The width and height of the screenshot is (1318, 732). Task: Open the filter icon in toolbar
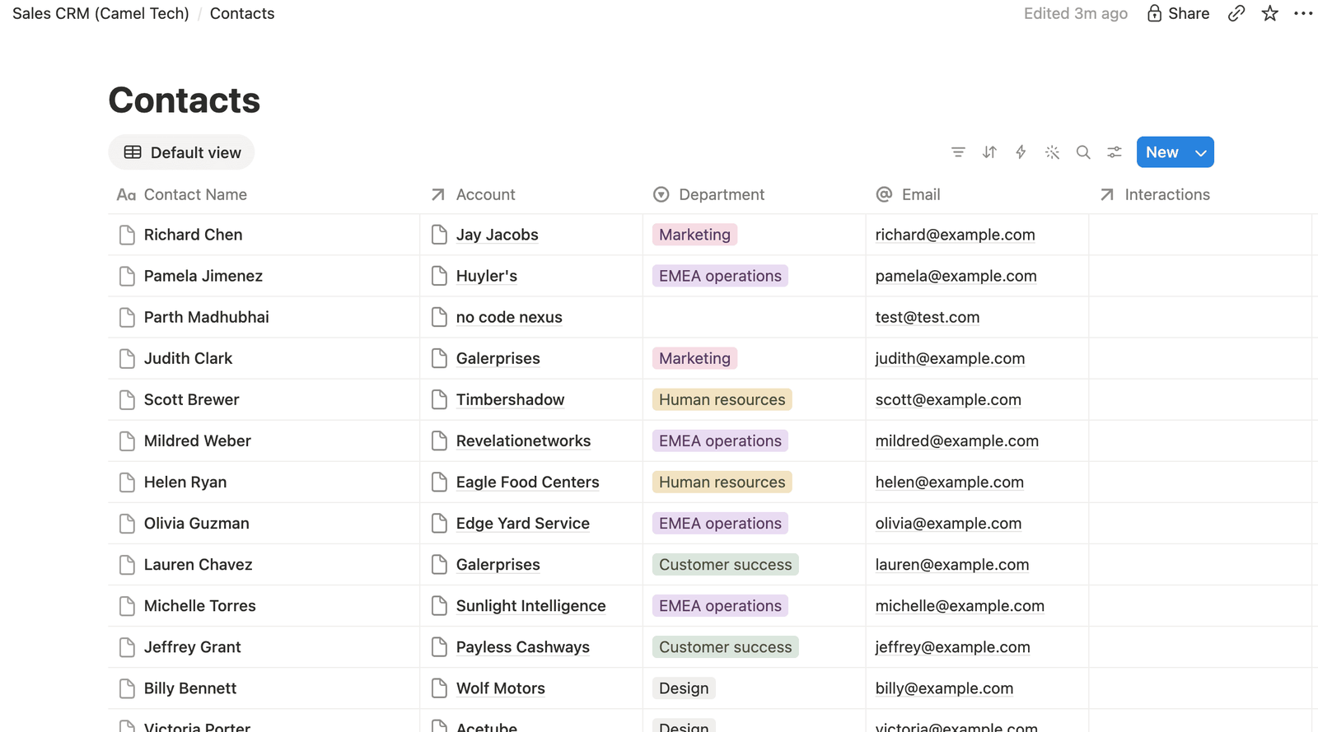(958, 152)
